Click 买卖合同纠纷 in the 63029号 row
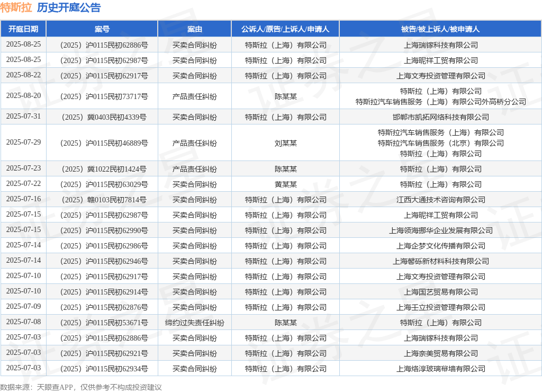 195,184
